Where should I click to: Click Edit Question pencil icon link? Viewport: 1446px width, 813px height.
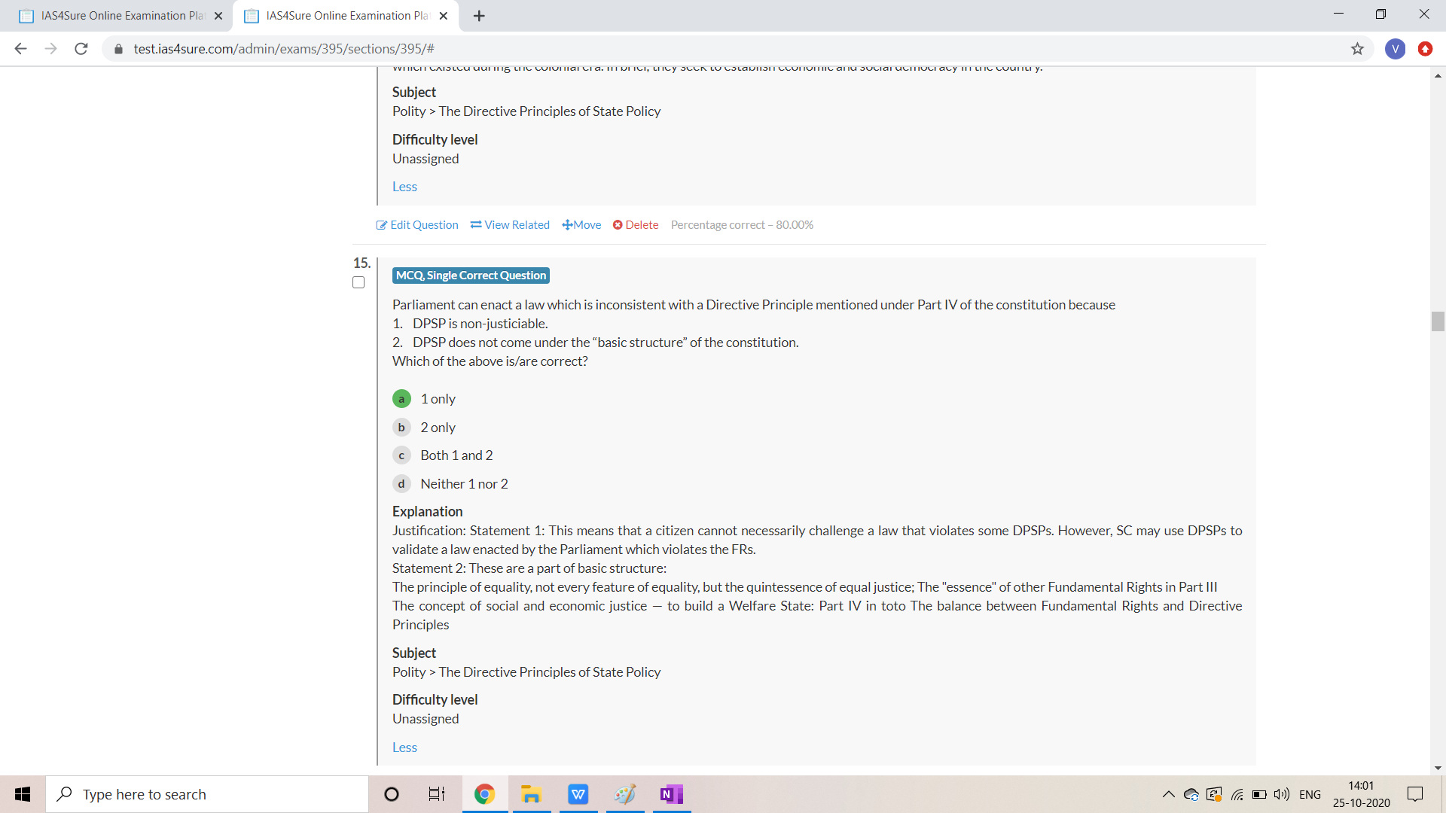417,225
